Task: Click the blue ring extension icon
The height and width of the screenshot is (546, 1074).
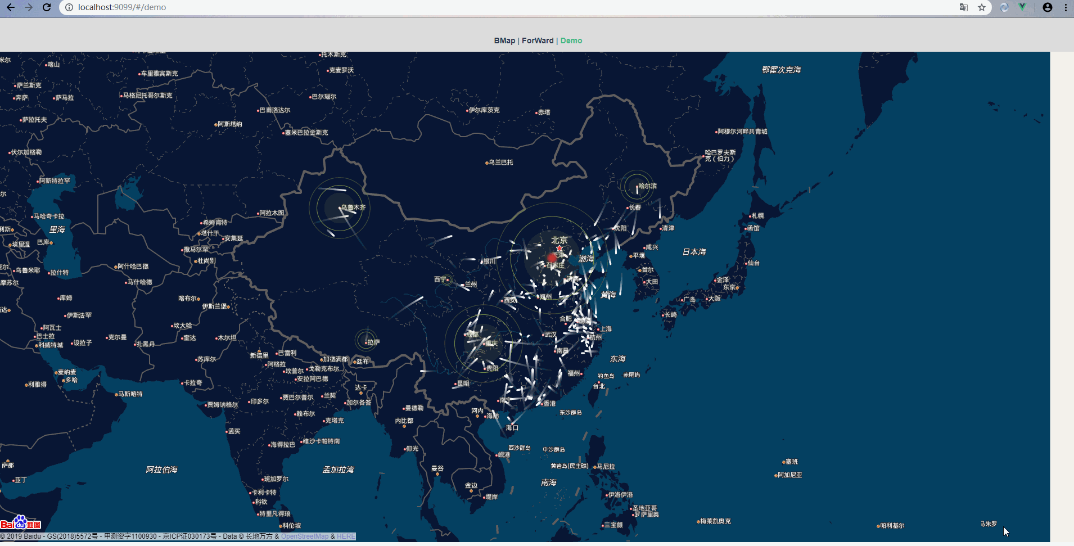Action: tap(1004, 8)
